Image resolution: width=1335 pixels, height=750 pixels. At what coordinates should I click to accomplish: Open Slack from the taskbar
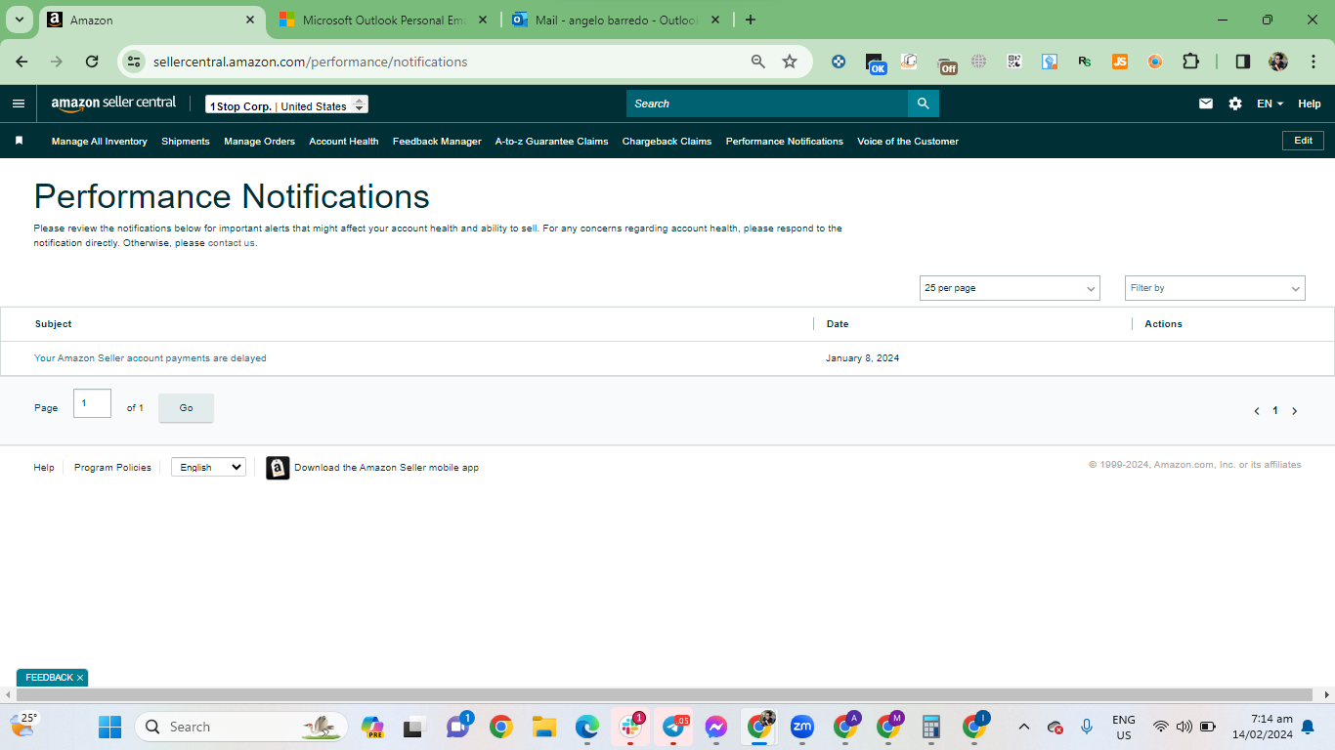point(630,727)
